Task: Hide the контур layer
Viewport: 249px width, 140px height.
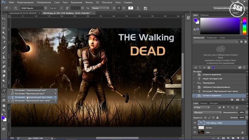Action: coord(195,128)
